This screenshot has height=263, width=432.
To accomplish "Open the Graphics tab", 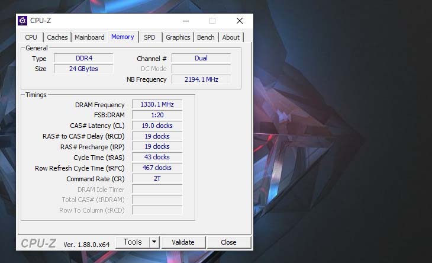I will pyautogui.click(x=178, y=37).
